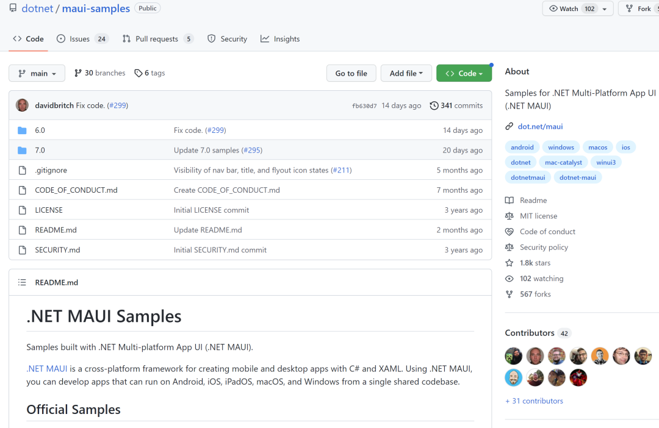Viewport: 659px width, 428px height.
Task: Click the windows topic tag
Action: [561, 148]
